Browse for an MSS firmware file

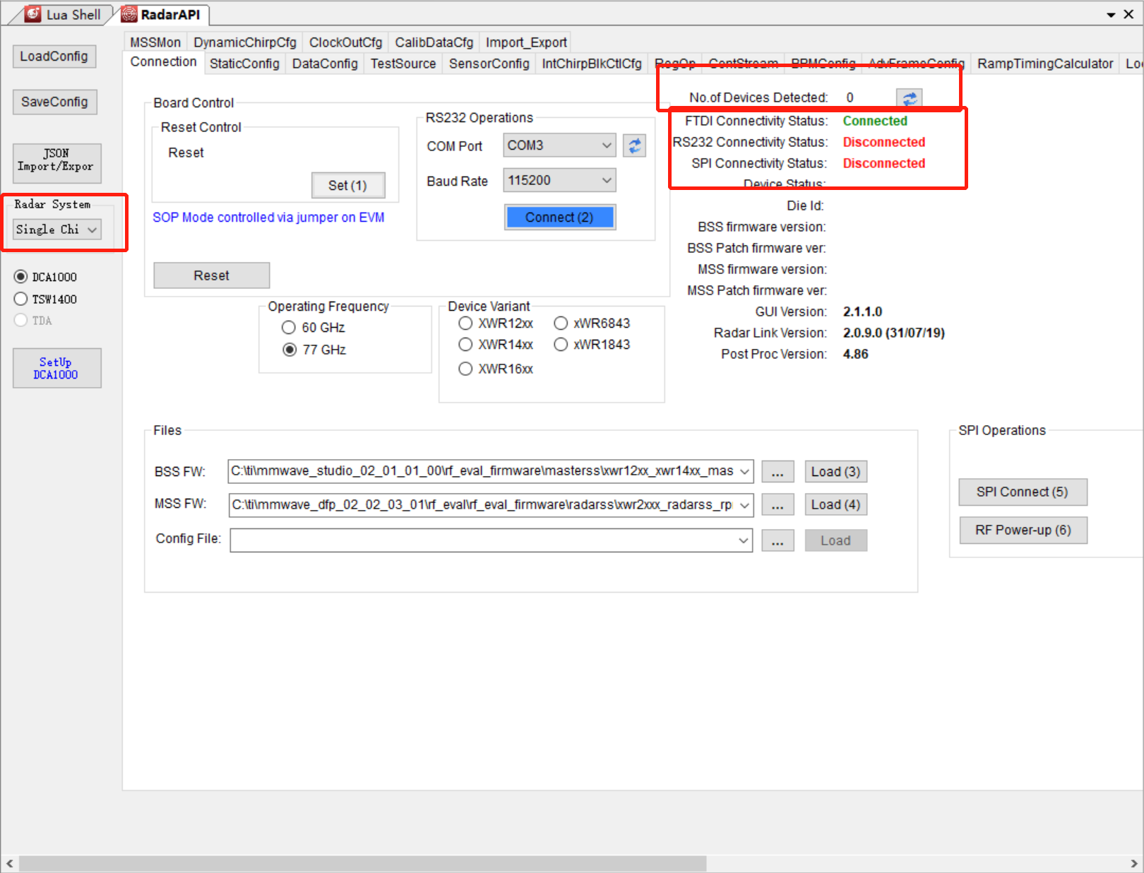777,504
